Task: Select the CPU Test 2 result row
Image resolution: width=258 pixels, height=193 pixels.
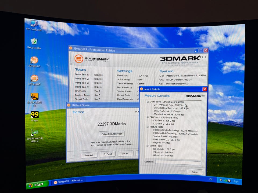Action: click(164, 124)
